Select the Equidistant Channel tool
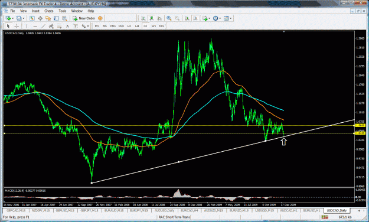 point(51,26)
